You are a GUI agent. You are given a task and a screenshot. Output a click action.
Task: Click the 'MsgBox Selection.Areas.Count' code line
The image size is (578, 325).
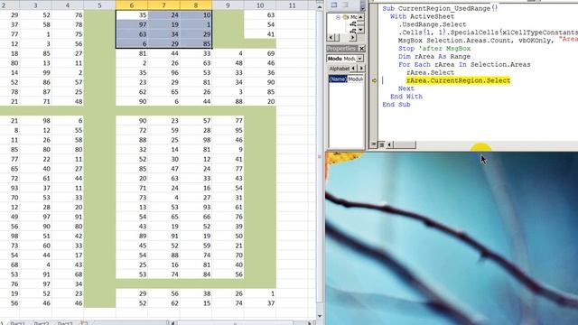tap(488, 40)
